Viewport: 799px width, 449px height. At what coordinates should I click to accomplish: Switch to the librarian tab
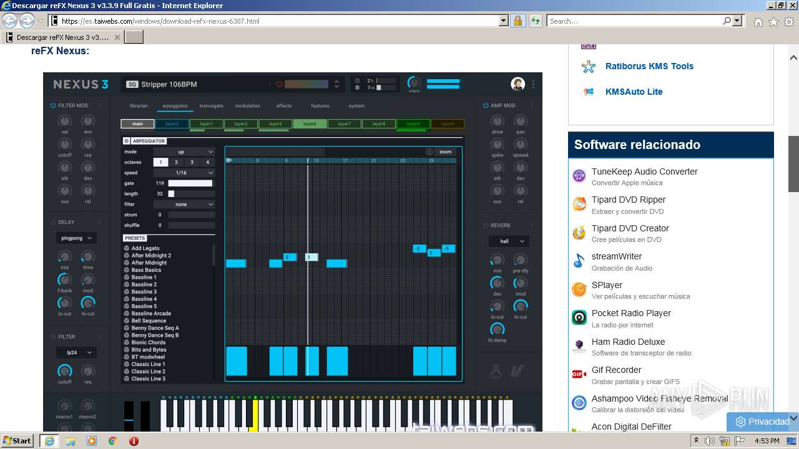click(139, 106)
